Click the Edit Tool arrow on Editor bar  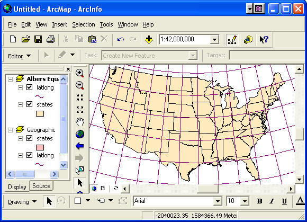pos(46,55)
